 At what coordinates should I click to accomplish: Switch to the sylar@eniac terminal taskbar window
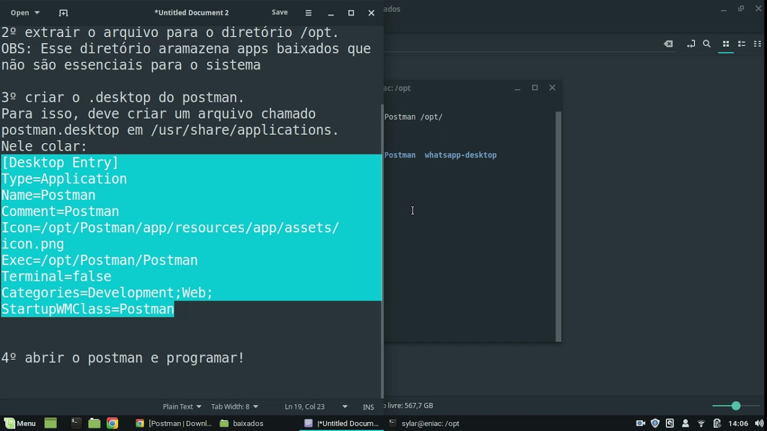pyautogui.click(x=424, y=423)
